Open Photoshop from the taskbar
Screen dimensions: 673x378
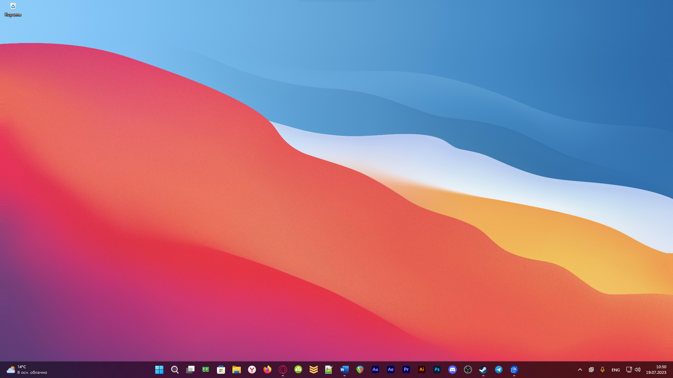437,370
